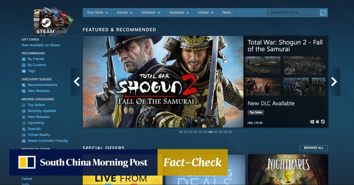
Task: Open the By Friends link
Action: (36, 59)
